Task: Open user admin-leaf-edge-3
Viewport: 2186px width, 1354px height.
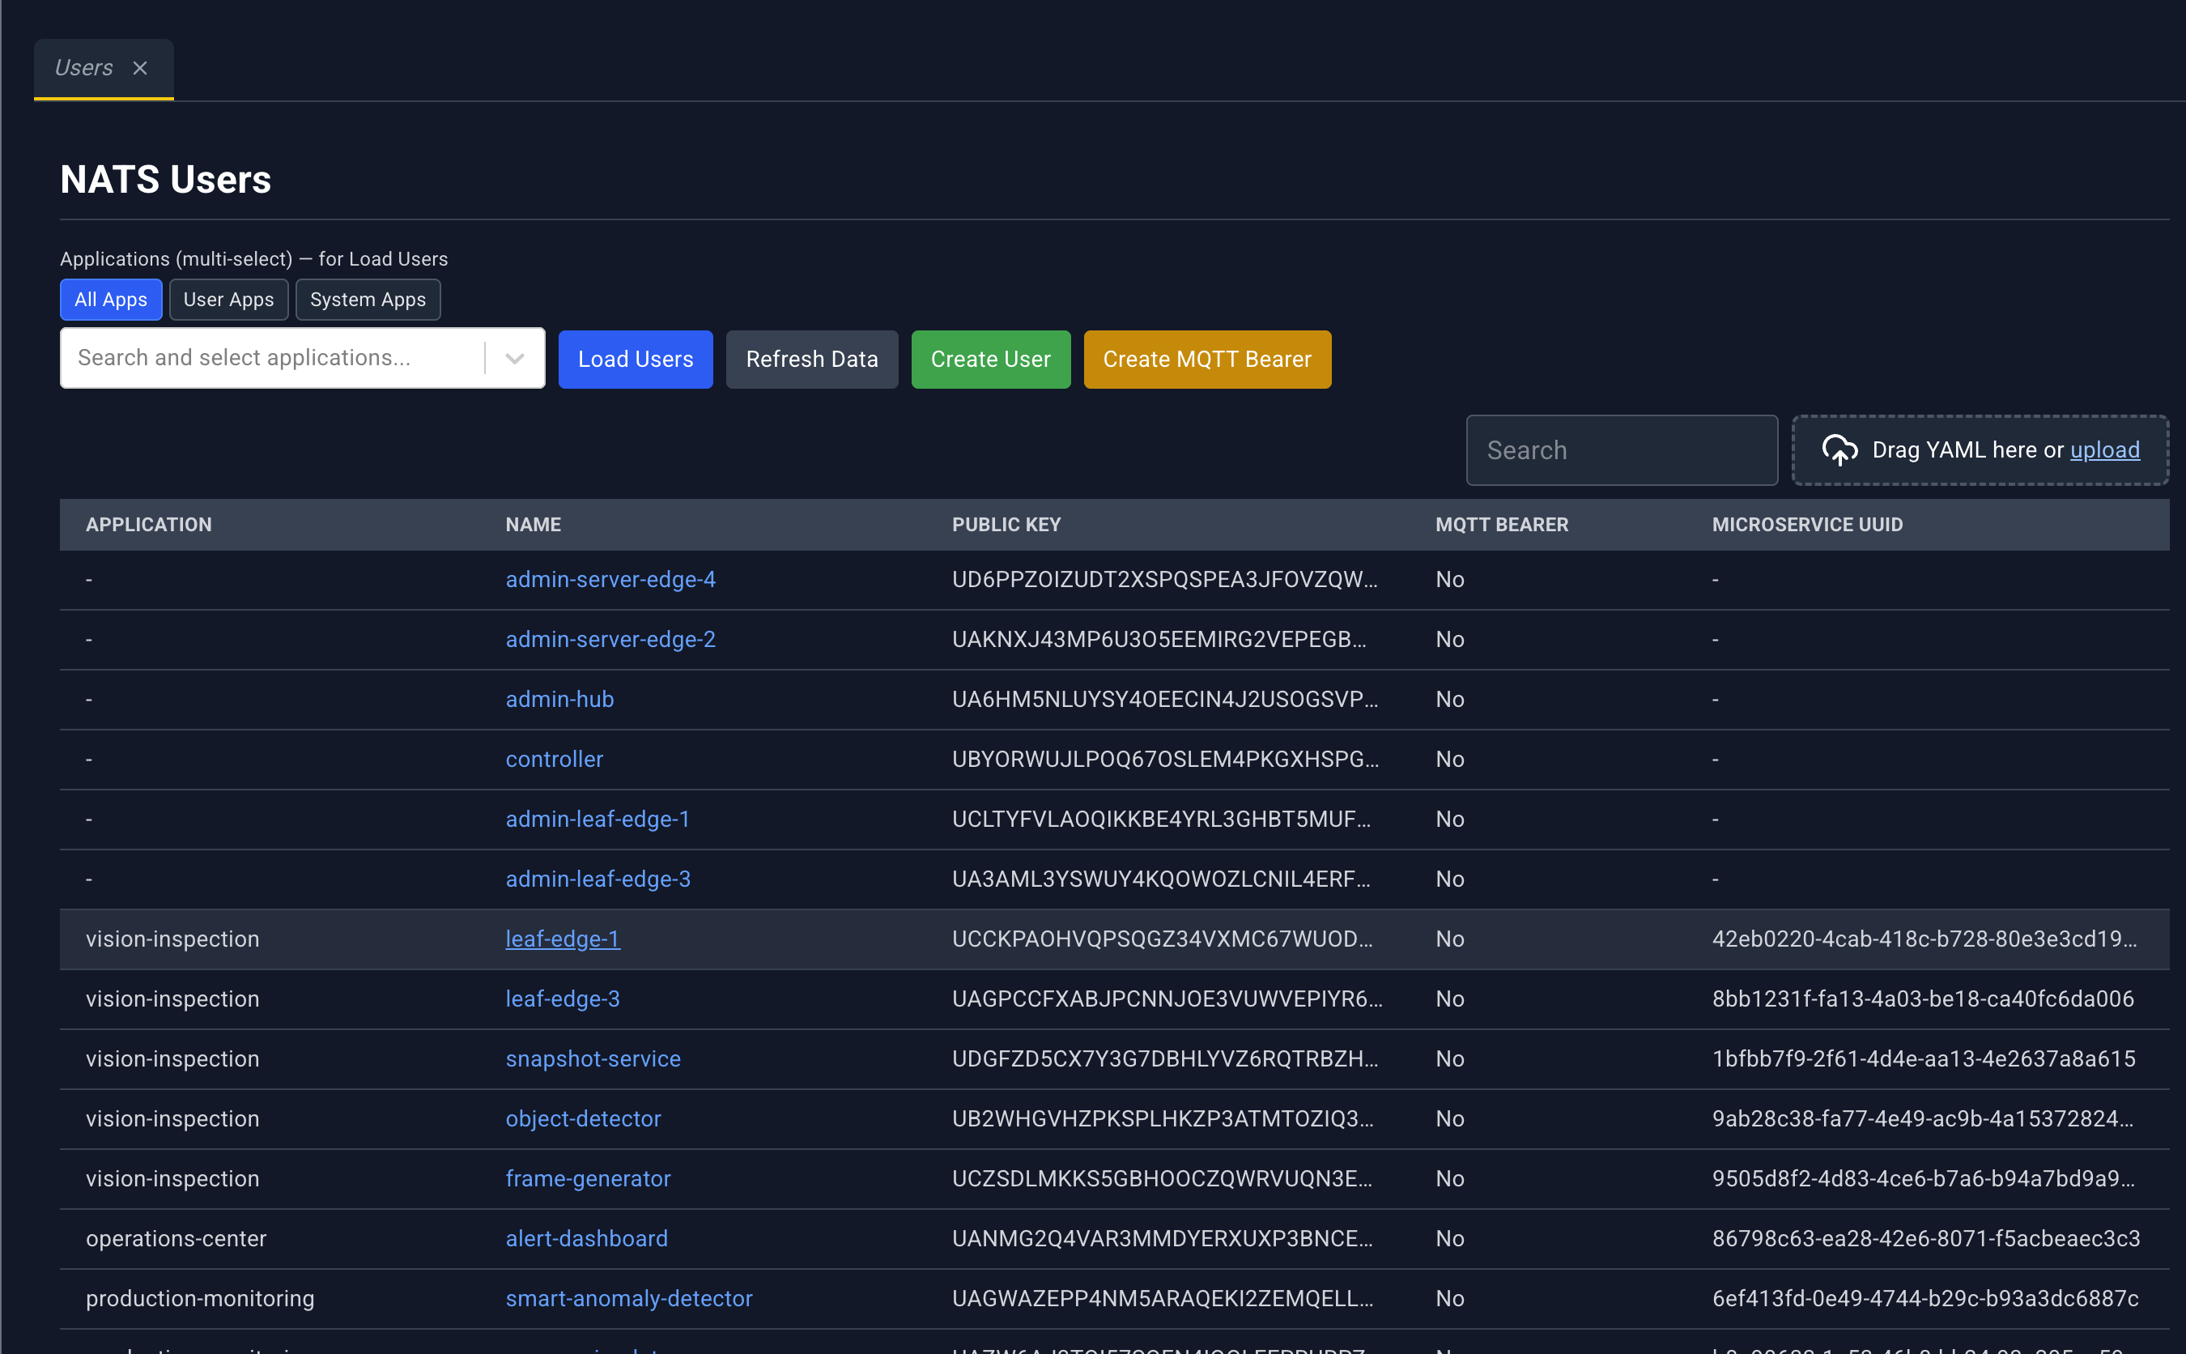Action: 598,879
